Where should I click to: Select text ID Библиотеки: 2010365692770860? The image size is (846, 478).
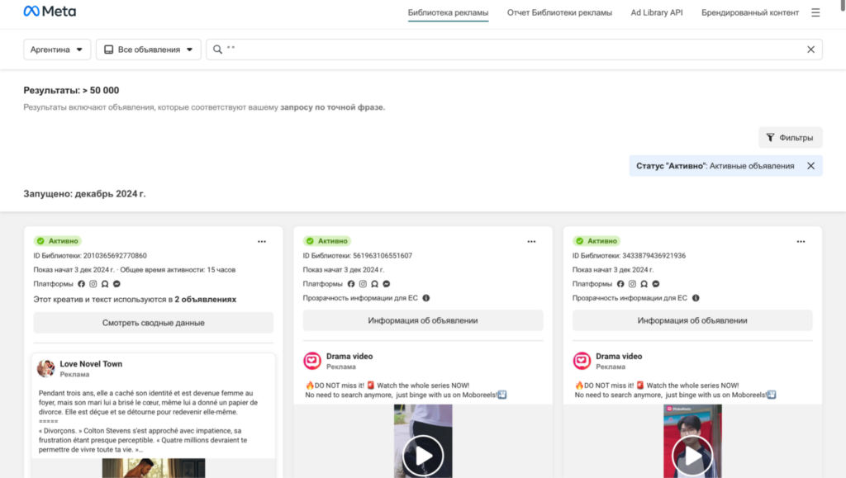90,256
